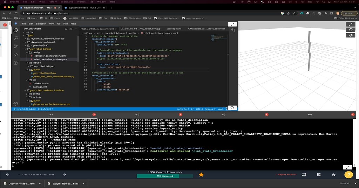
Task: Refresh the Explorer file tree
Action: click(66, 29)
